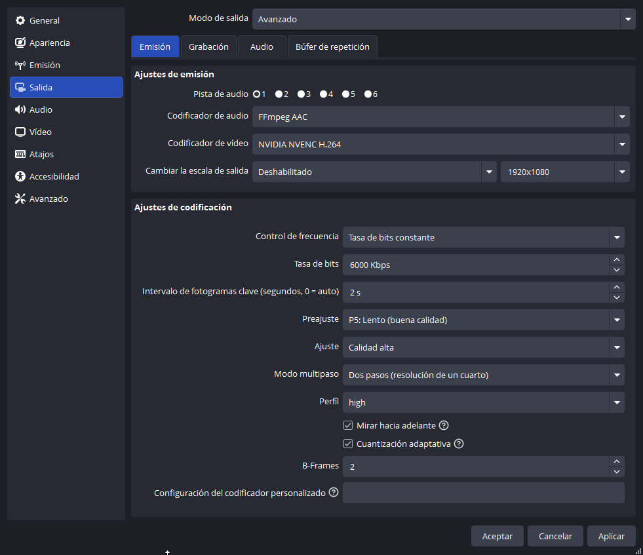Select audio track 4 radio button
643x555 pixels.
coord(324,94)
